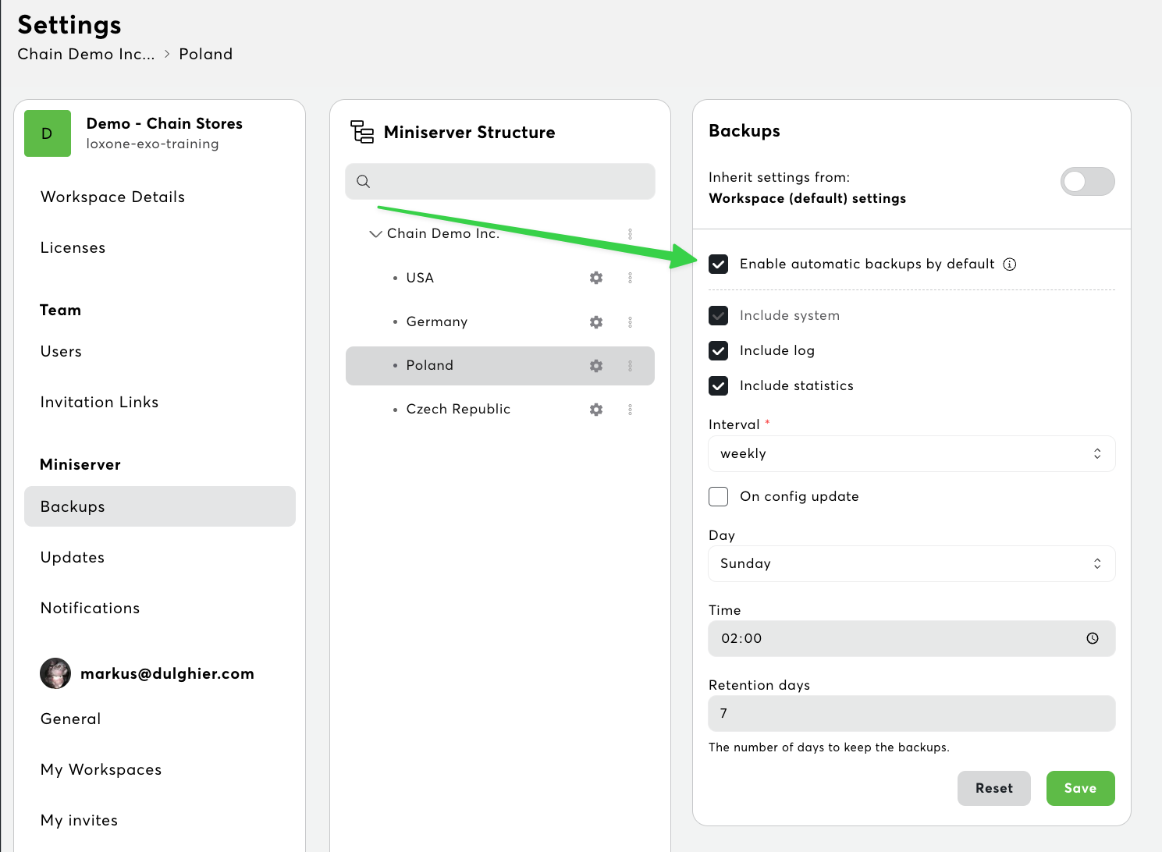Screen dimensions: 1162x852
Task: Open the Interval dropdown showing weekly
Action: pyautogui.click(x=911, y=454)
